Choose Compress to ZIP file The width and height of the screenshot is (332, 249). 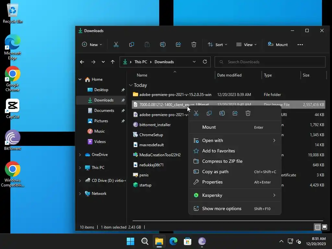click(235, 161)
